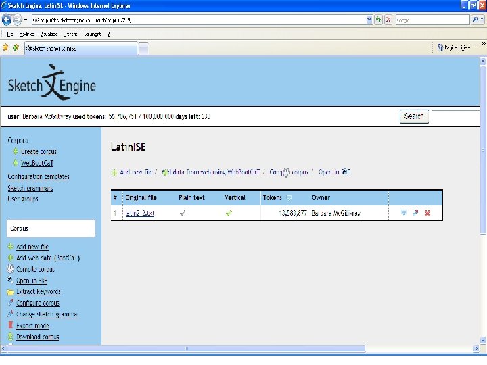Click the Compile corpus link above the table
The image size is (487, 365).
pyautogui.click(x=289, y=172)
